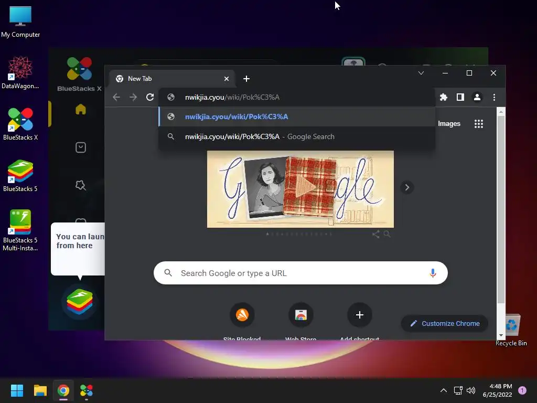The width and height of the screenshot is (537, 403).
Task: Select the nwikjia.cyou URL suggestion
Action: point(297,117)
